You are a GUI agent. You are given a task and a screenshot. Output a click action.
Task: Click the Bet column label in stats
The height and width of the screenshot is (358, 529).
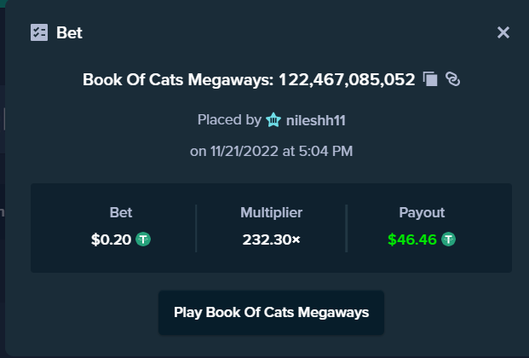click(x=121, y=213)
